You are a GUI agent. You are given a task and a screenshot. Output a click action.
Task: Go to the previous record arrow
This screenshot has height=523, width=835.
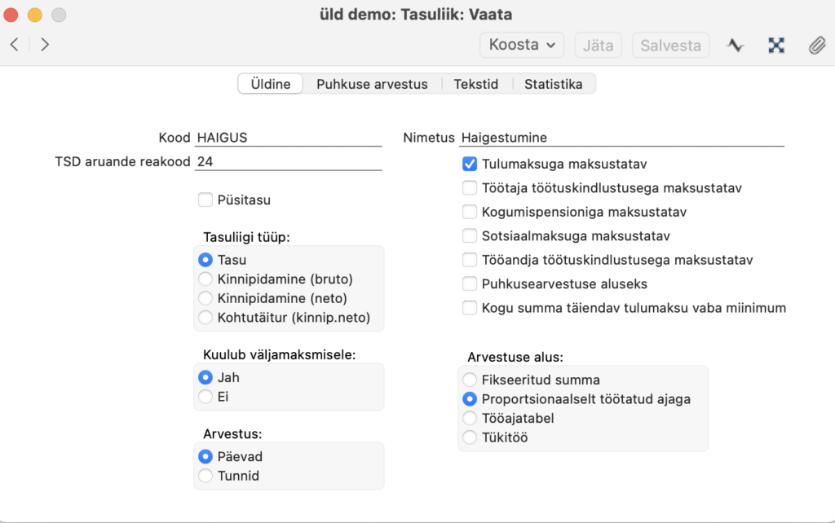(x=15, y=45)
